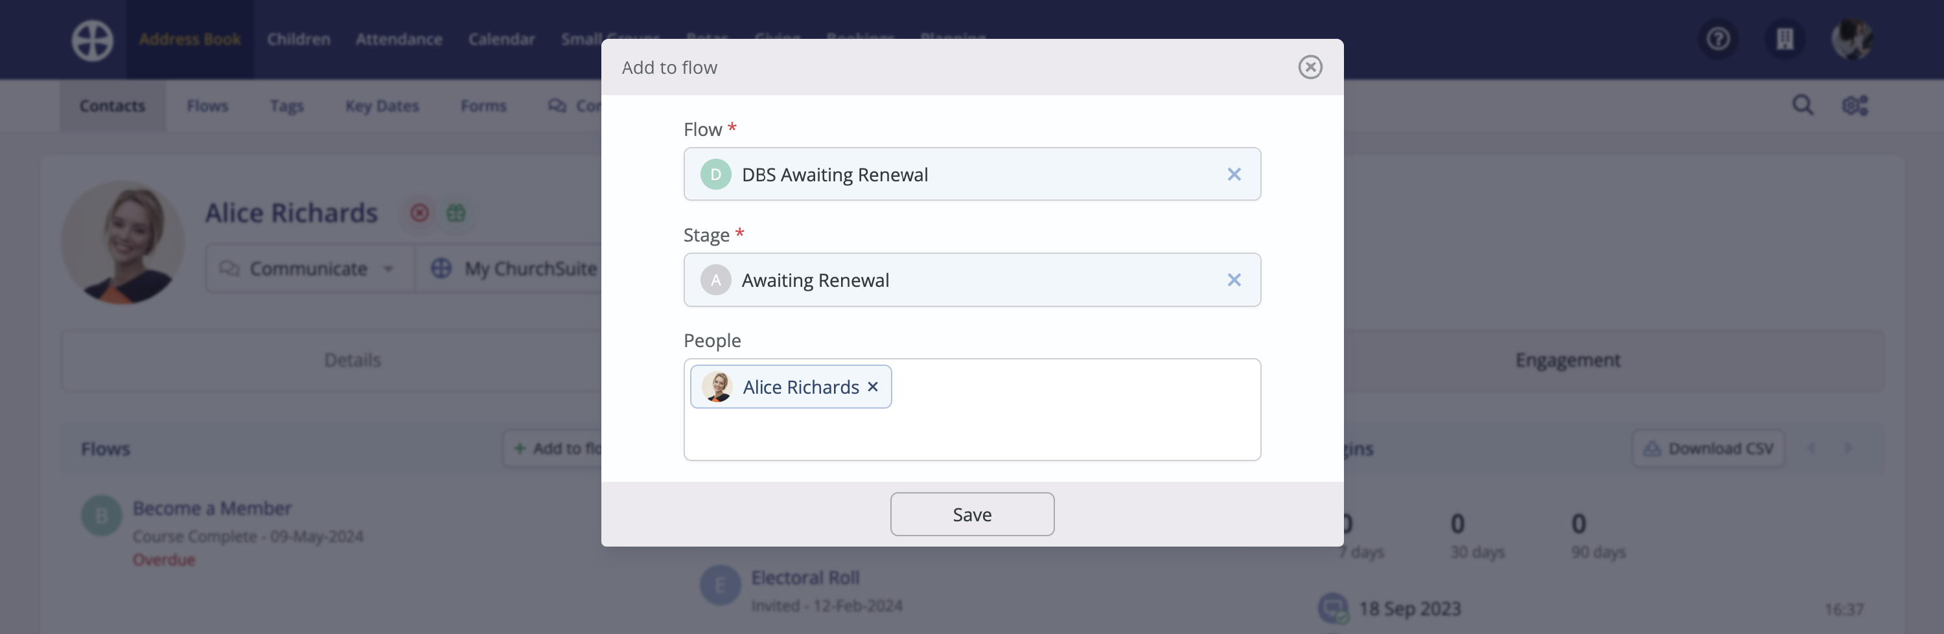This screenshot has width=1944, height=634.
Task: Click the E Electoral Roll avatar icon
Action: pos(720,585)
